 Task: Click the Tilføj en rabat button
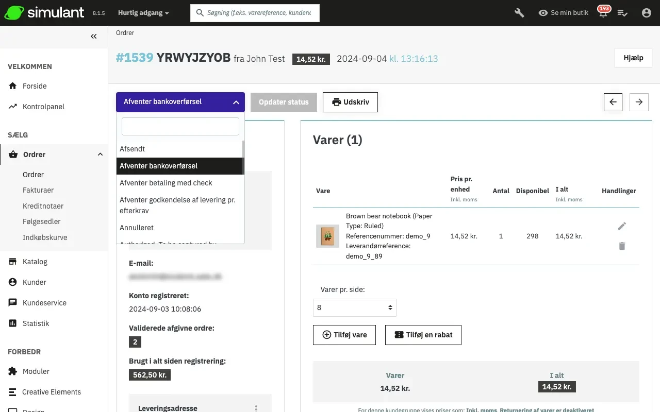tap(423, 335)
